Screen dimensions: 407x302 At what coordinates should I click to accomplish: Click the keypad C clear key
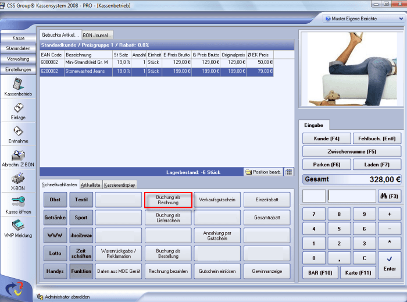click(364, 258)
